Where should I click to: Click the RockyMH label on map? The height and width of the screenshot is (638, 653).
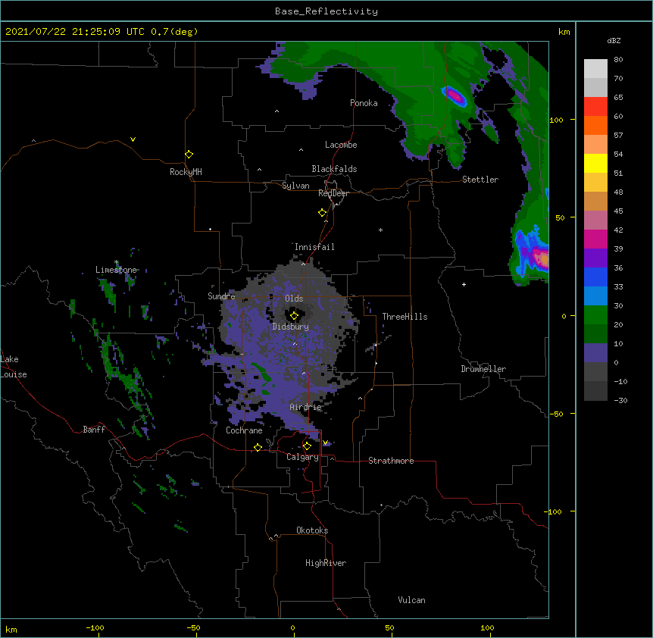click(x=186, y=172)
